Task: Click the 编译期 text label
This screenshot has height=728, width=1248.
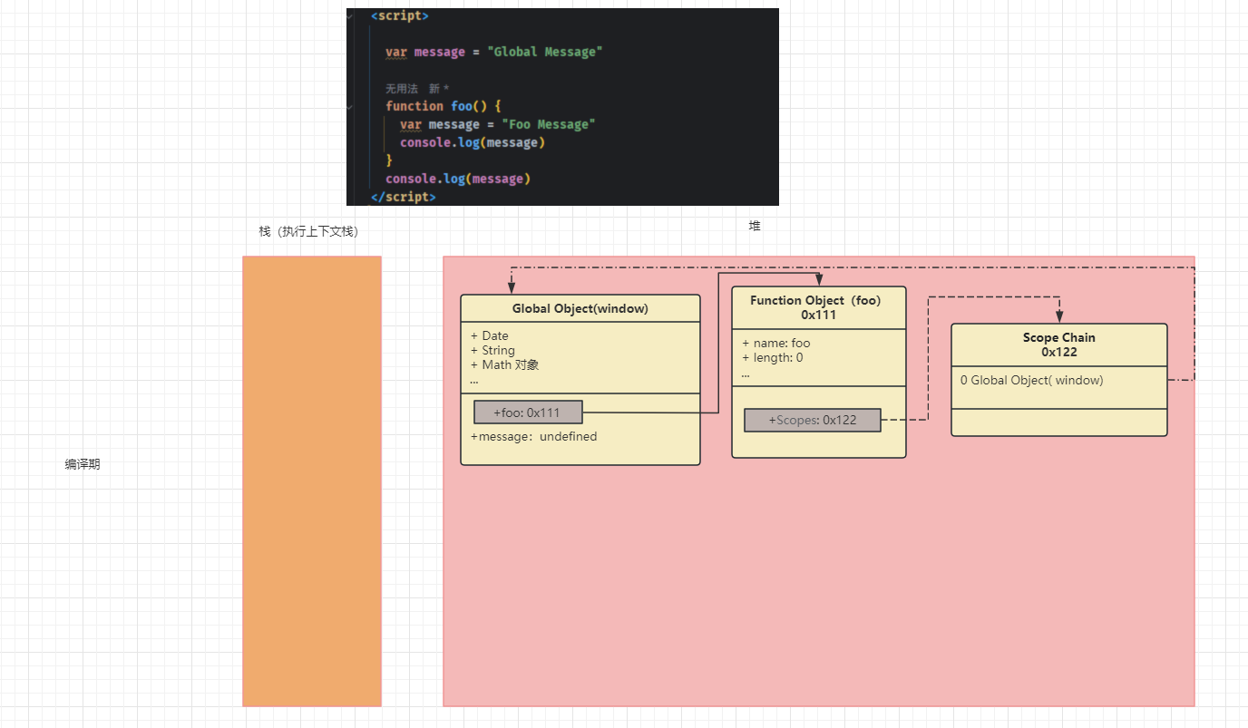Action: click(83, 464)
